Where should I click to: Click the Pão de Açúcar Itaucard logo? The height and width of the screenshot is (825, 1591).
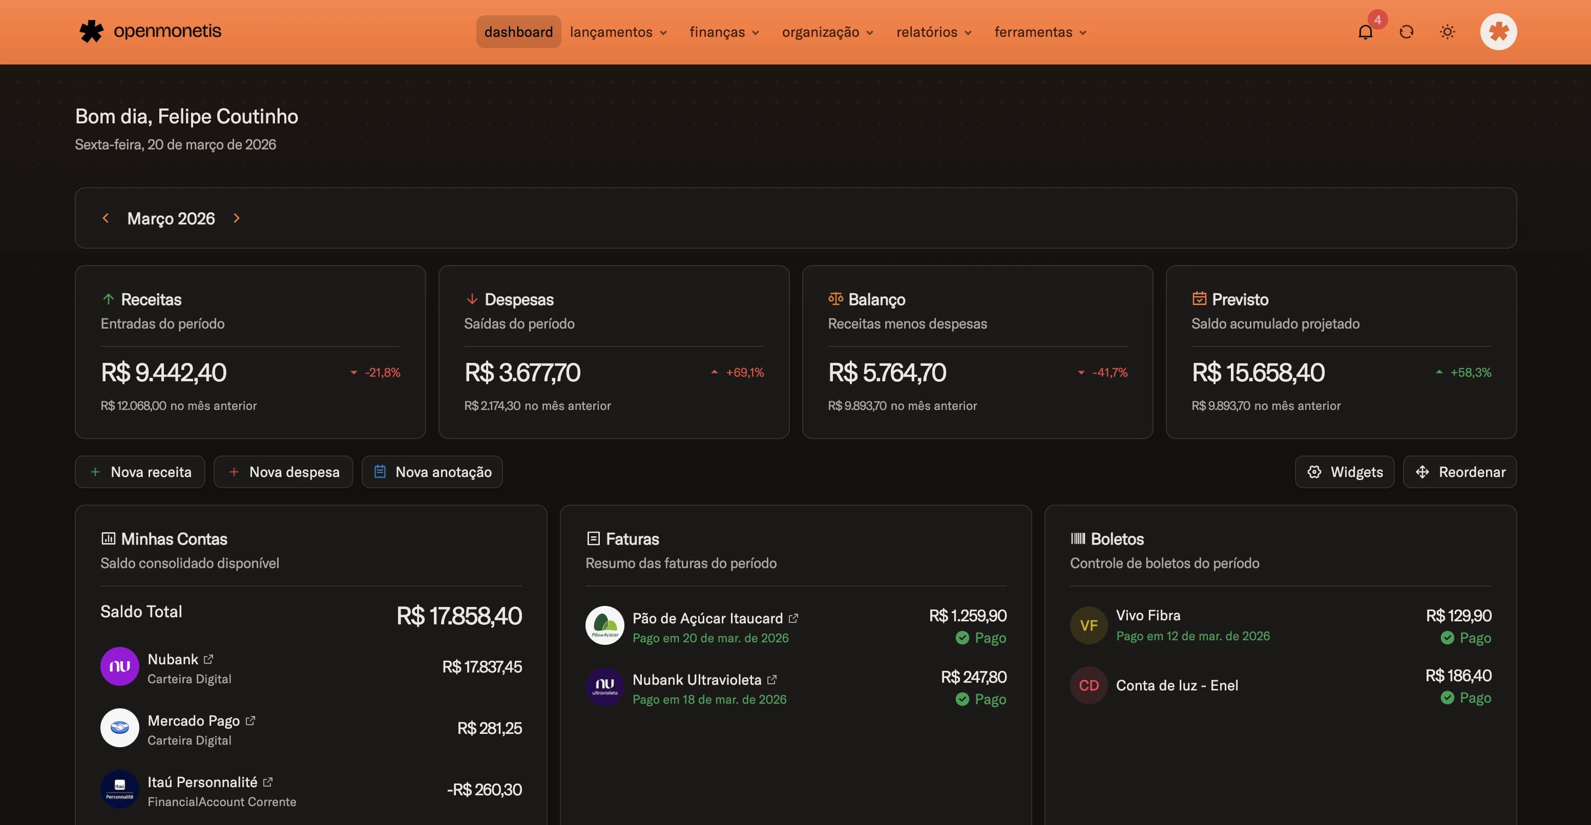(604, 625)
